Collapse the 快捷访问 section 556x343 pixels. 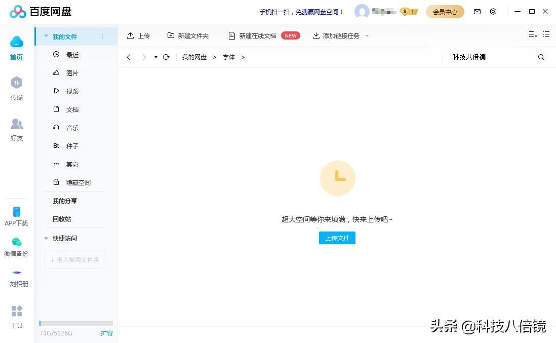[x=46, y=238]
